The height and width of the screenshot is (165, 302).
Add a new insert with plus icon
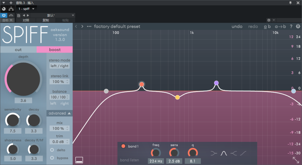coord(11,3)
